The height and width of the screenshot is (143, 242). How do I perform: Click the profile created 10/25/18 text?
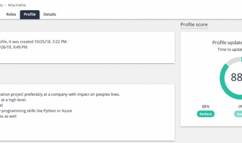(x=34, y=42)
